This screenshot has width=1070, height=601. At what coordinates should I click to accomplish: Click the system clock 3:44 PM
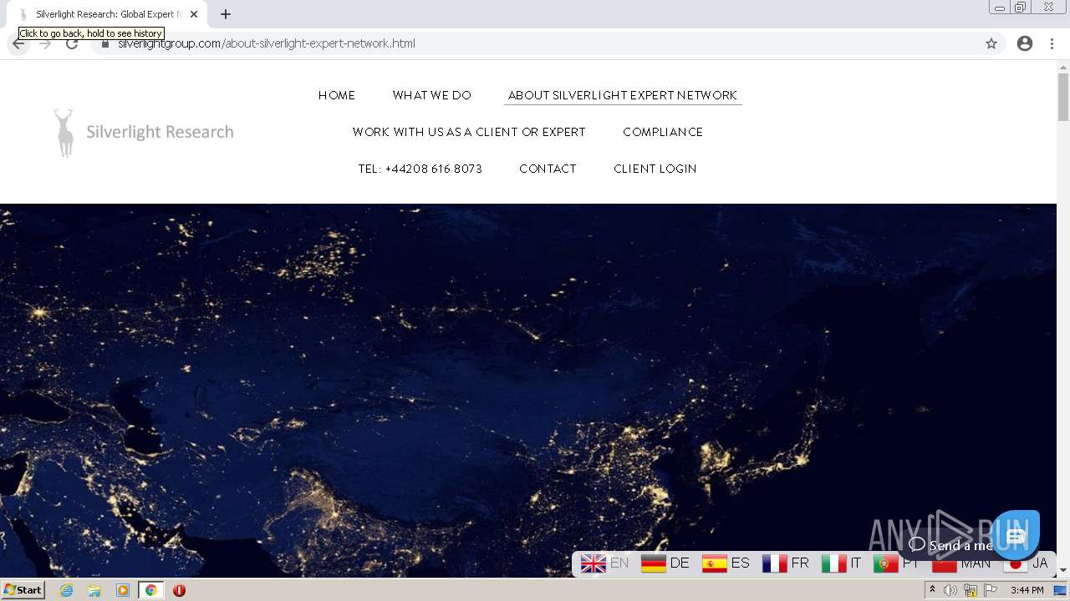point(1027,590)
